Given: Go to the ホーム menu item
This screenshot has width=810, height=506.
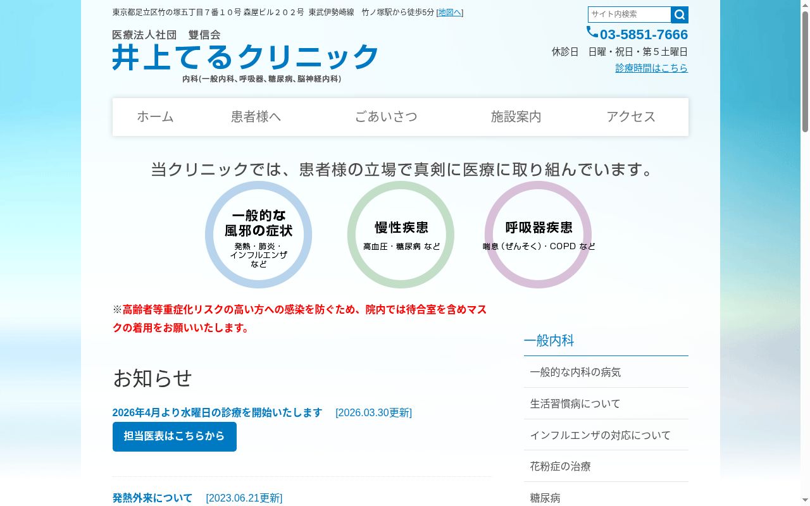Looking at the screenshot, I should 155,116.
